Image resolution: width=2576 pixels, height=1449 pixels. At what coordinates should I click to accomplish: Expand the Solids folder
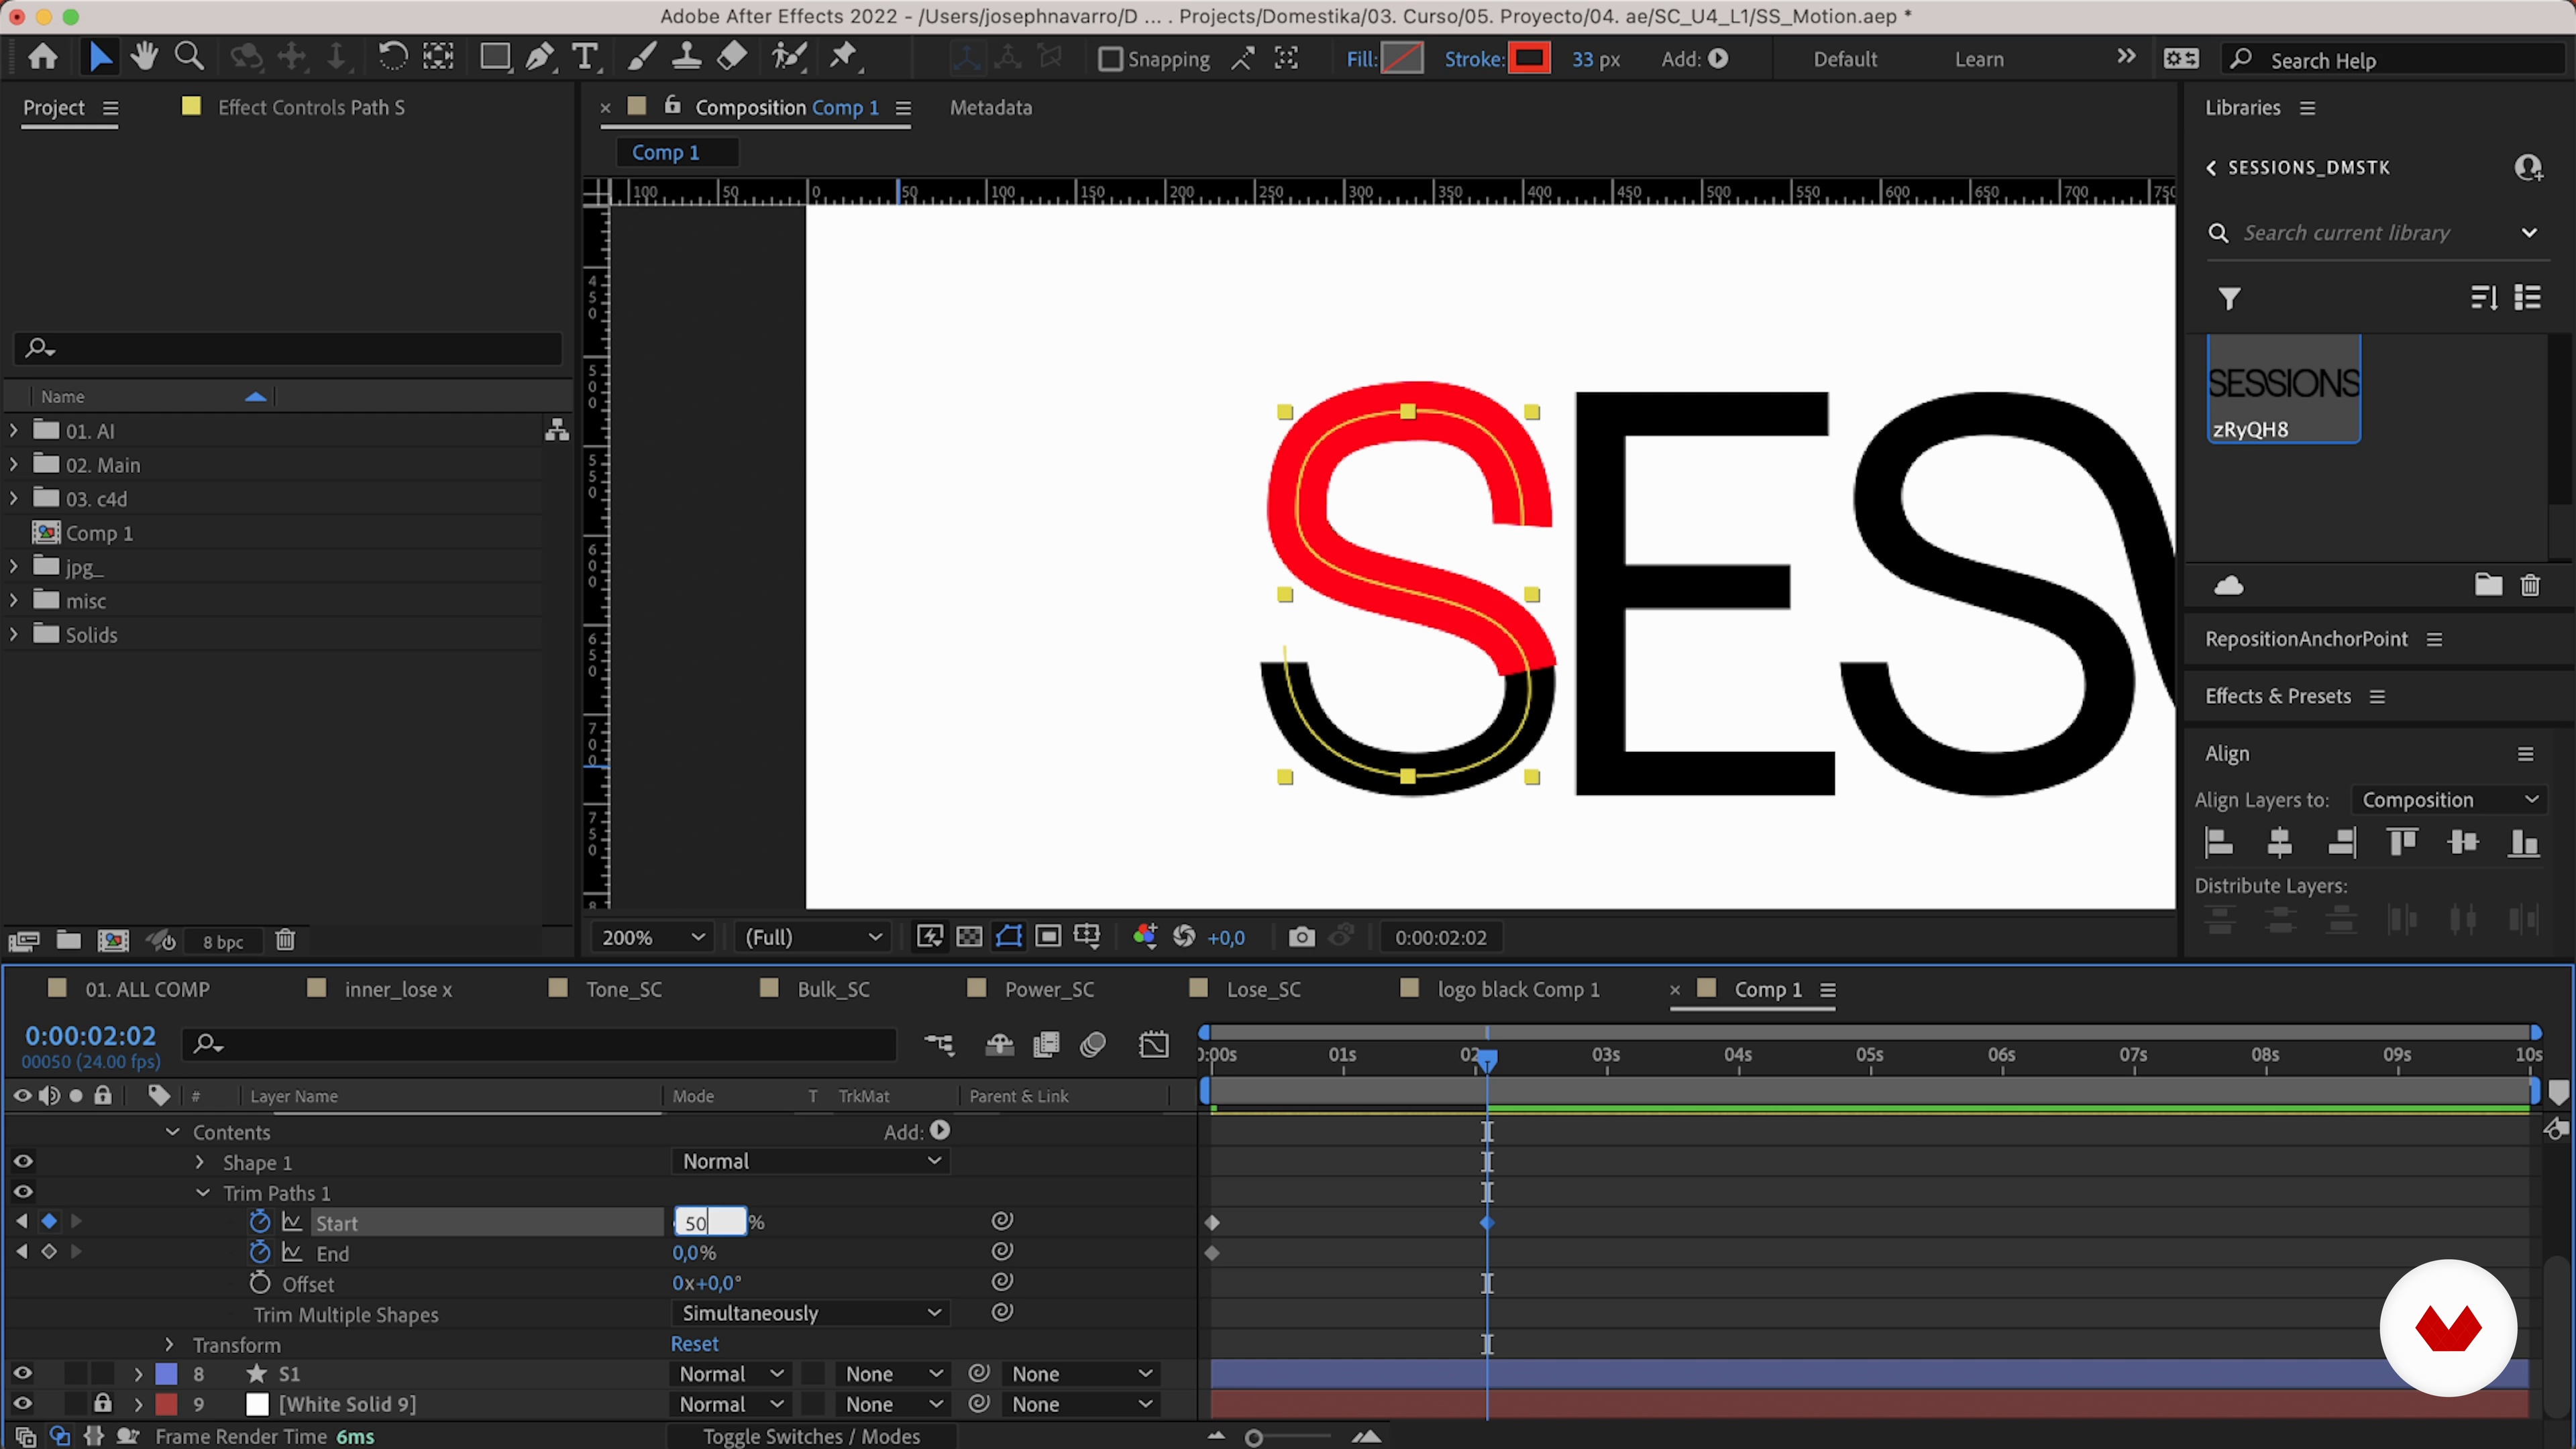pos(13,634)
